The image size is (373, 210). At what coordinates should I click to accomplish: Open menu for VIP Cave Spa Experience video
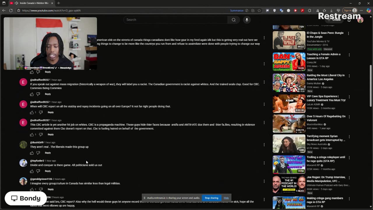pyautogui.click(x=349, y=97)
